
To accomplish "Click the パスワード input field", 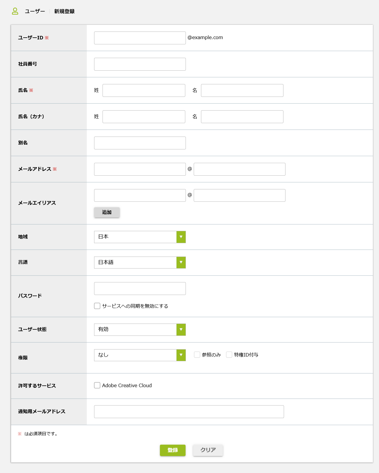I will [140, 289].
